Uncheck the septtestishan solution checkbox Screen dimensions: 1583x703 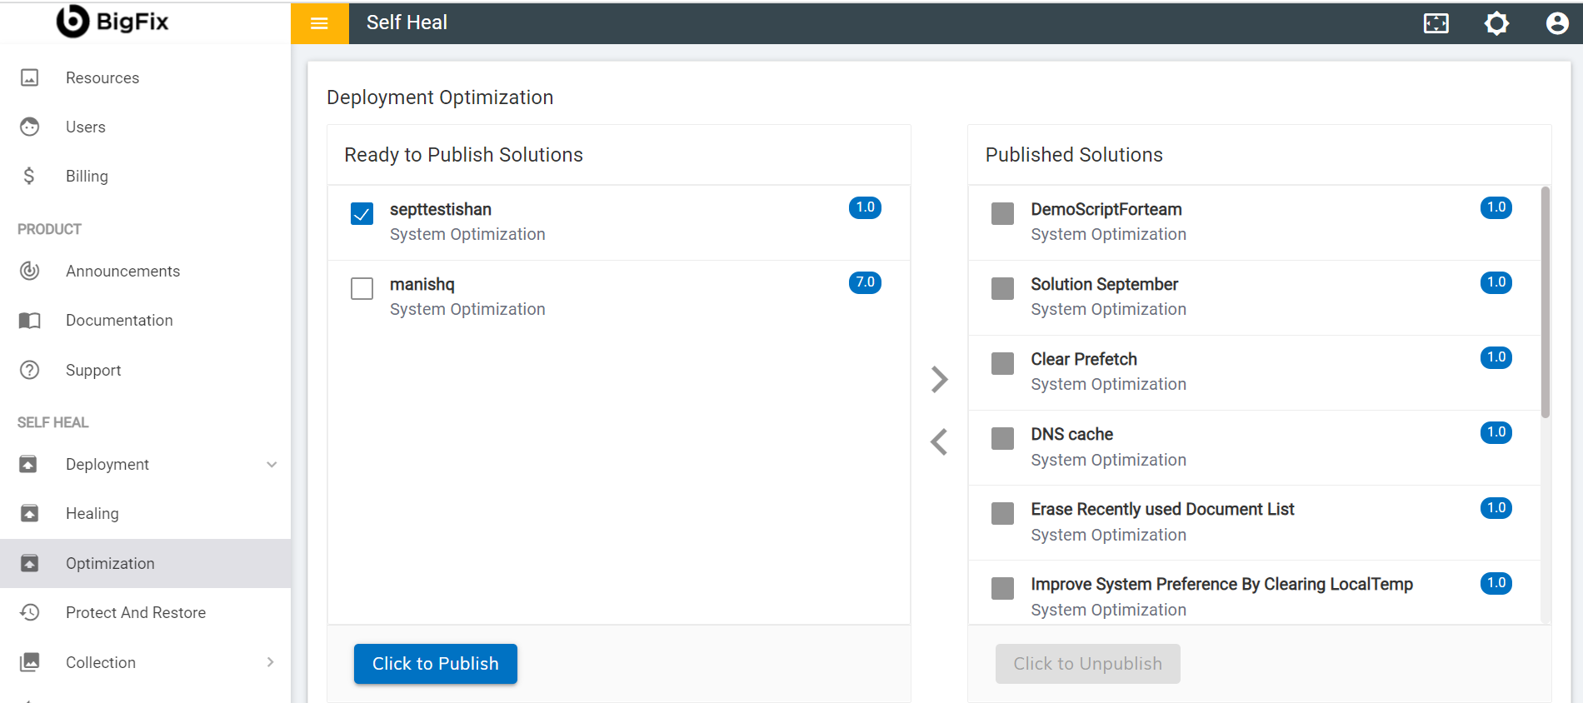click(362, 213)
